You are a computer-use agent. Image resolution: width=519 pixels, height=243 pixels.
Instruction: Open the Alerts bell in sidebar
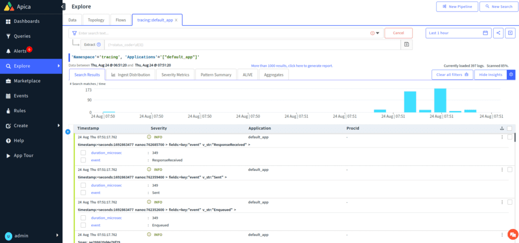click(9, 51)
